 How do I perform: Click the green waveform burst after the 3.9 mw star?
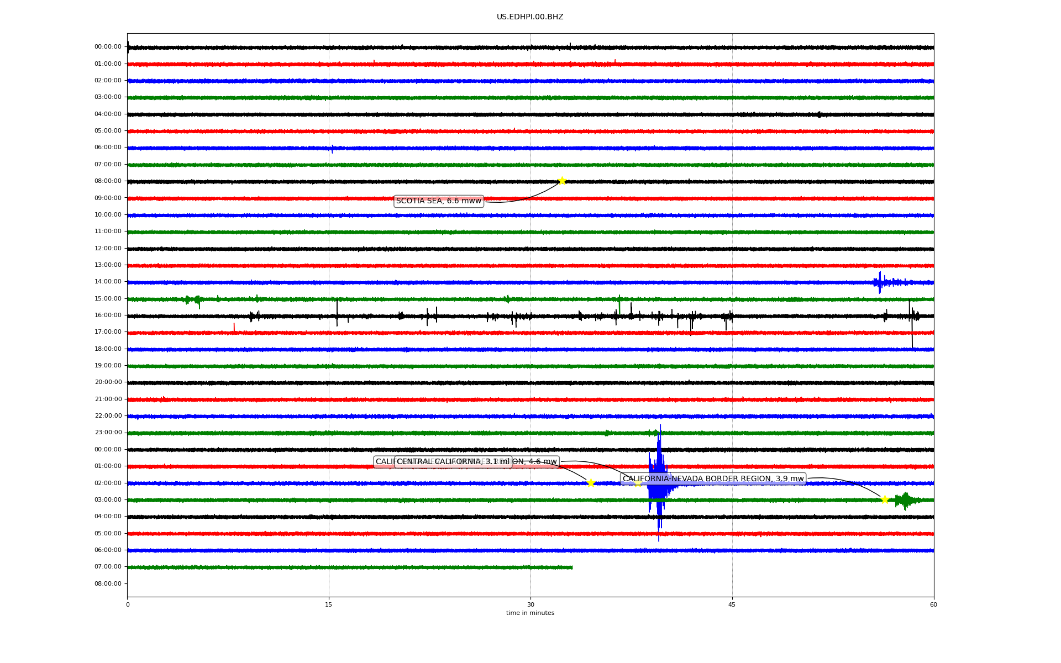[906, 501]
